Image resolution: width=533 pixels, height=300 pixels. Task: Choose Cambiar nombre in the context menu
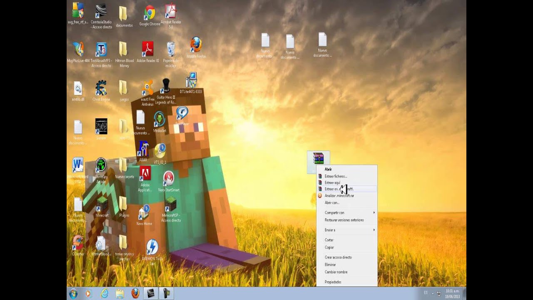[346, 272]
